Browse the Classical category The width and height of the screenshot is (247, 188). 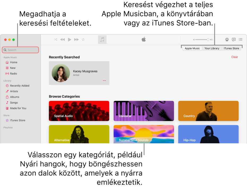click(x=144, y=111)
